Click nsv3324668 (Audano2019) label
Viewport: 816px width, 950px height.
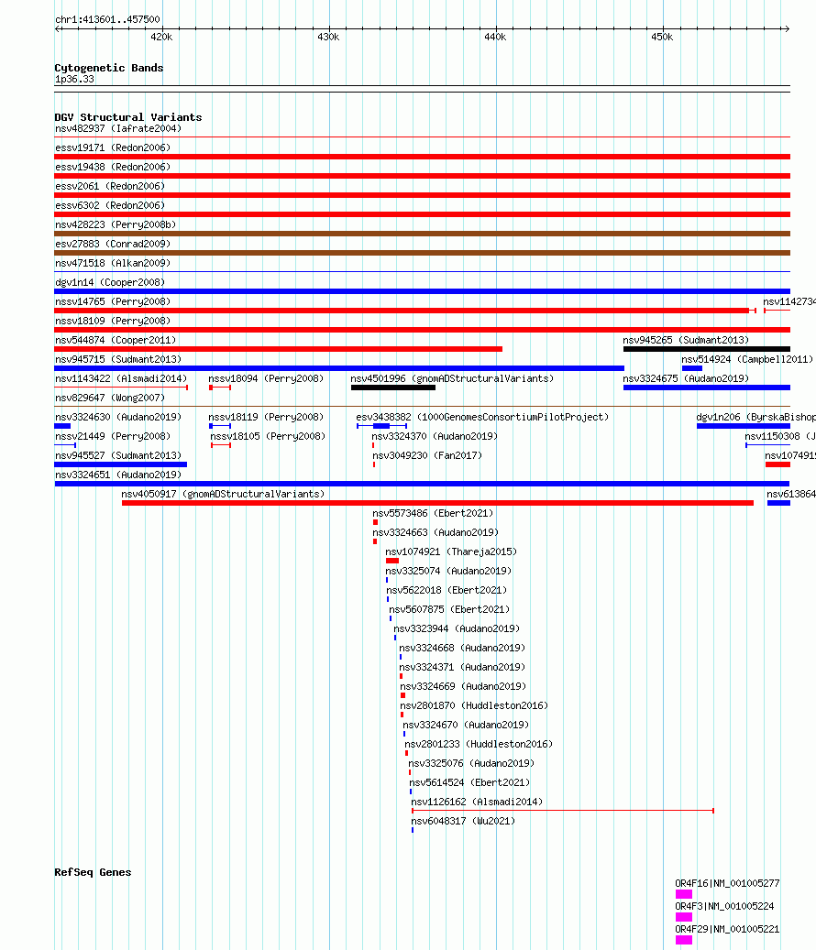[462, 649]
